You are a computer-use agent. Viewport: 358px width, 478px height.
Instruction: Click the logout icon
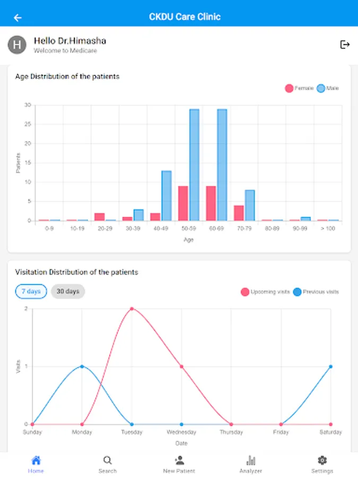coord(345,45)
